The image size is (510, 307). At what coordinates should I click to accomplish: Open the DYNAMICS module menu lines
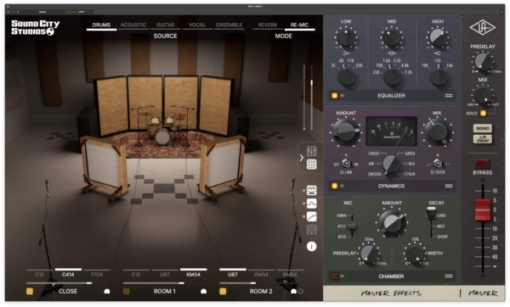pos(449,186)
